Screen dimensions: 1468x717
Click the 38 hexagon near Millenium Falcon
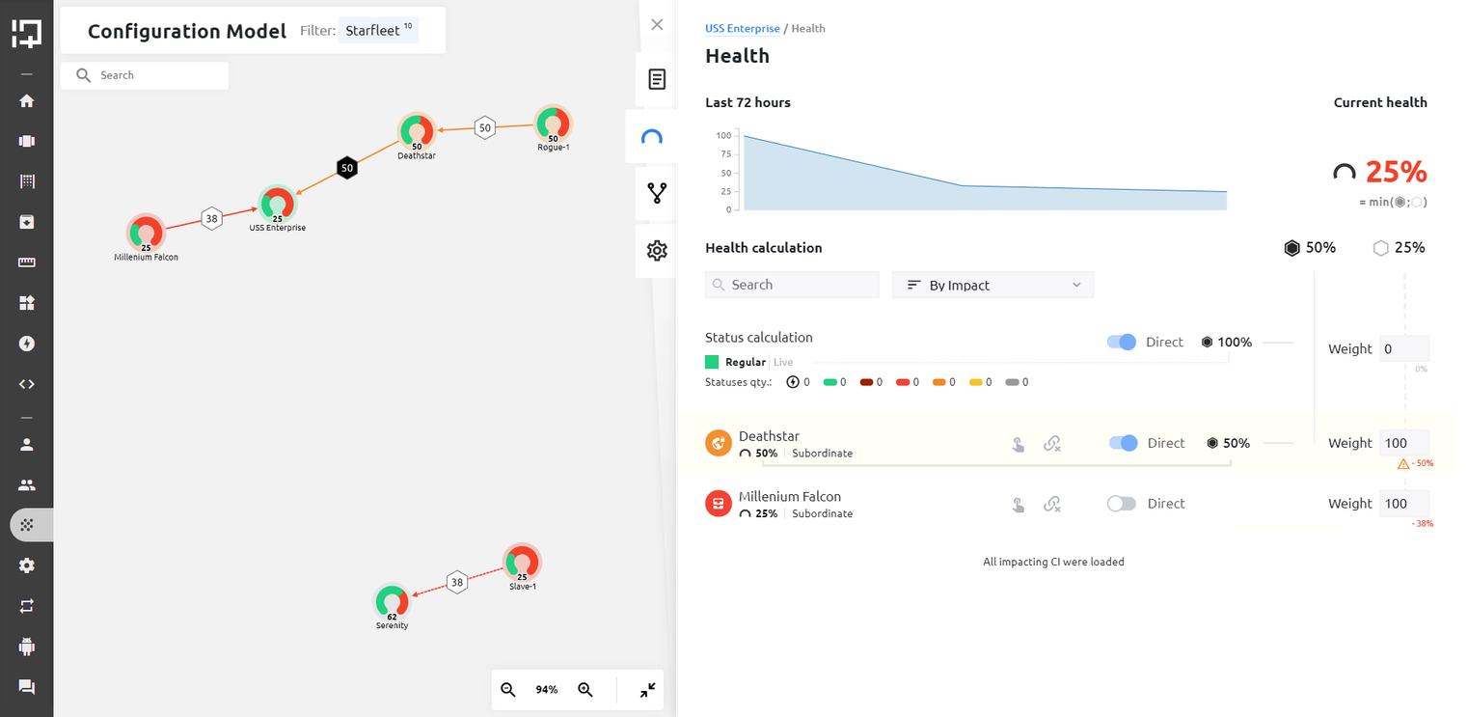pos(211,219)
